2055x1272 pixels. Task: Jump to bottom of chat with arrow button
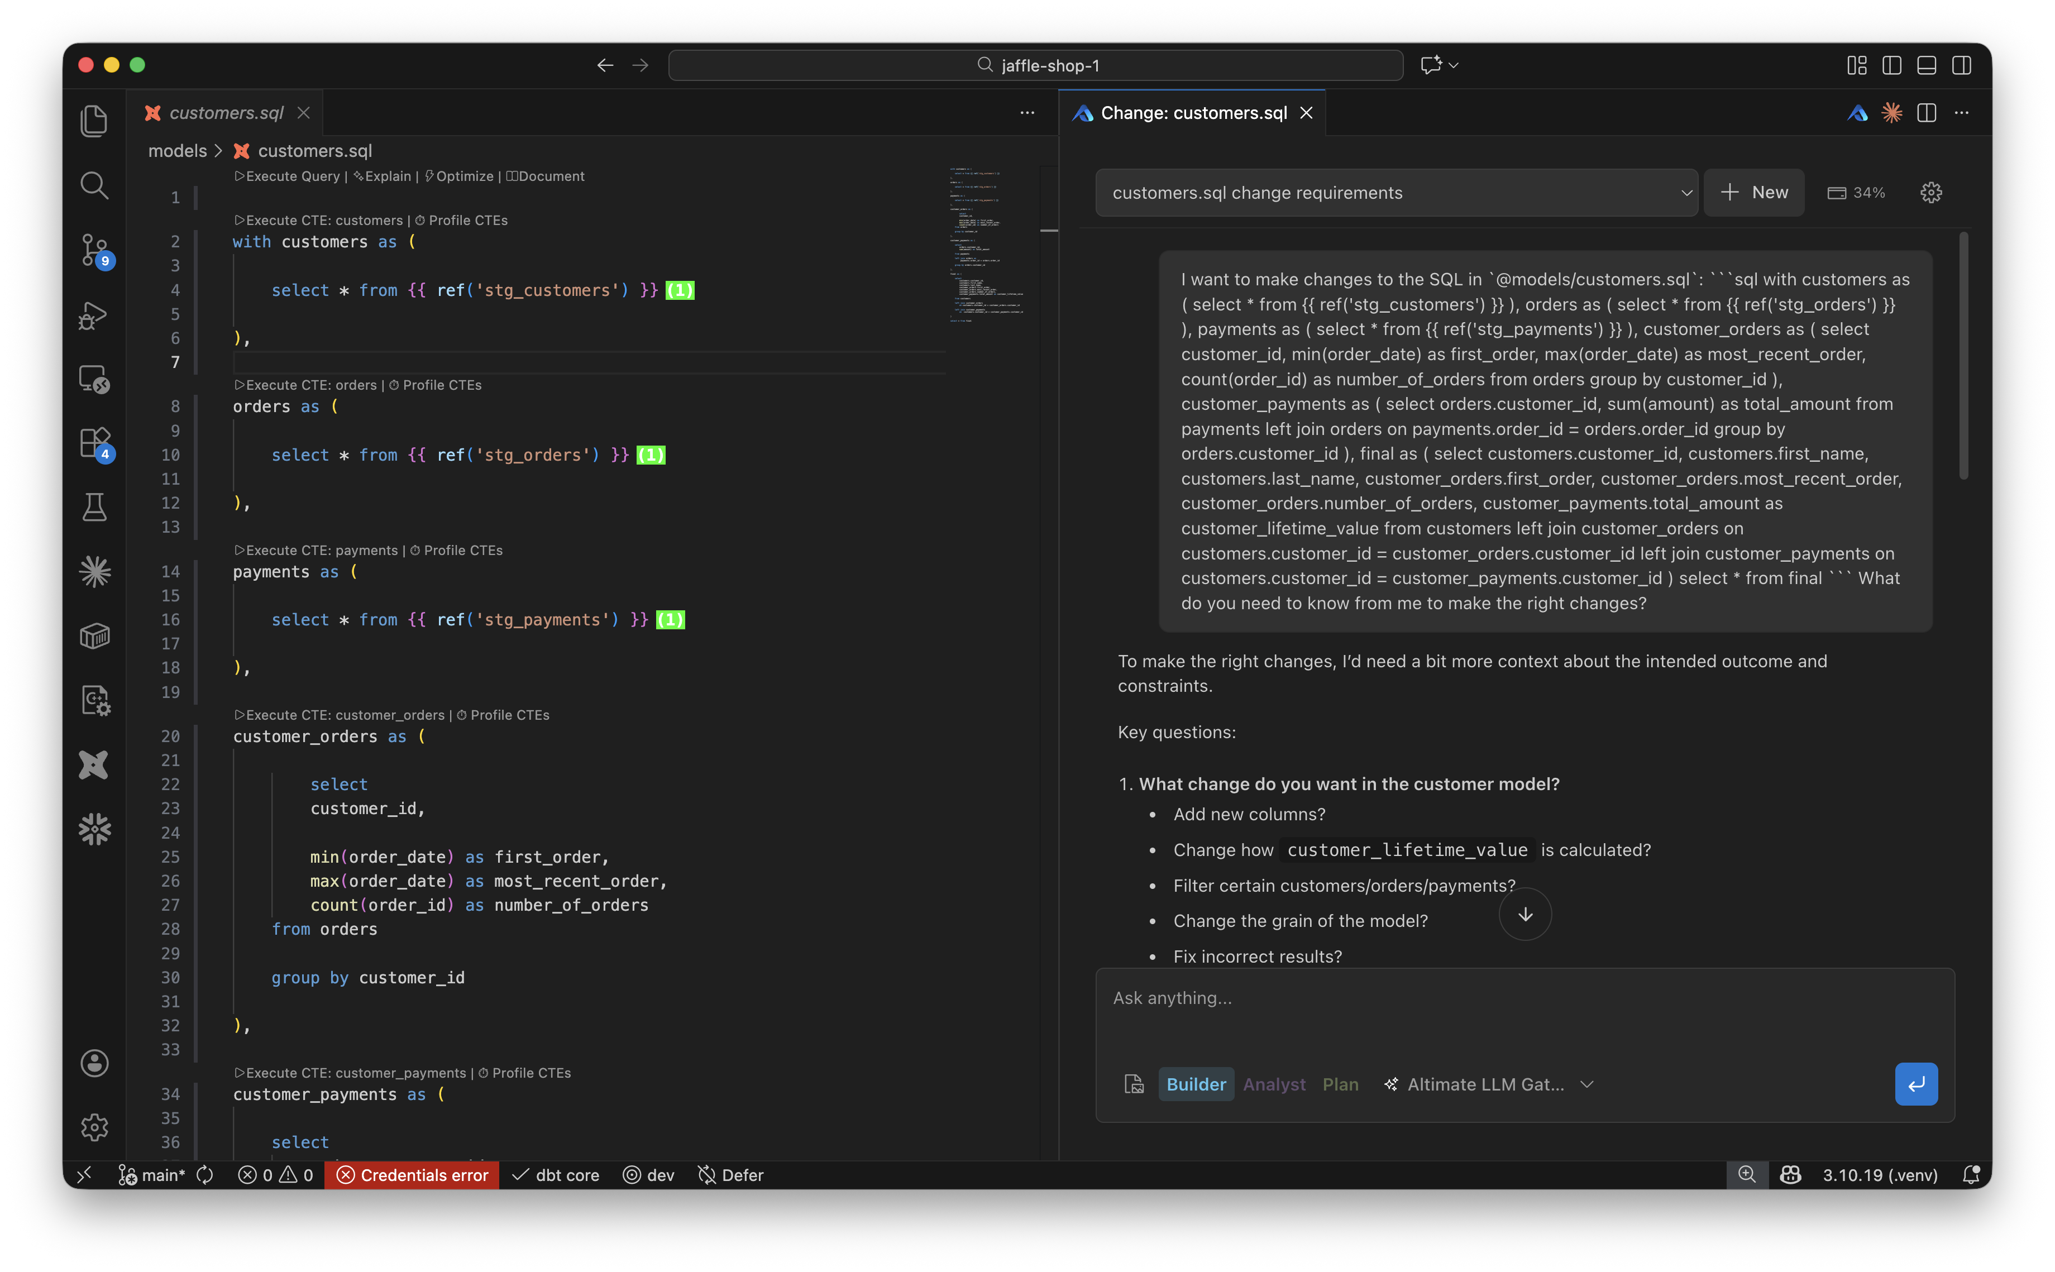point(1525,915)
